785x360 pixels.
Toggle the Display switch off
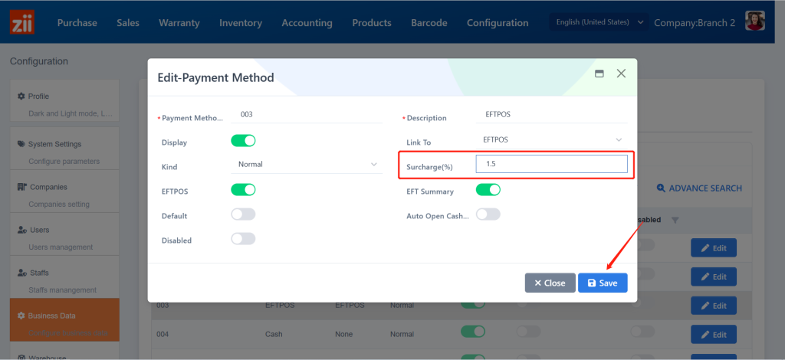(243, 141)
